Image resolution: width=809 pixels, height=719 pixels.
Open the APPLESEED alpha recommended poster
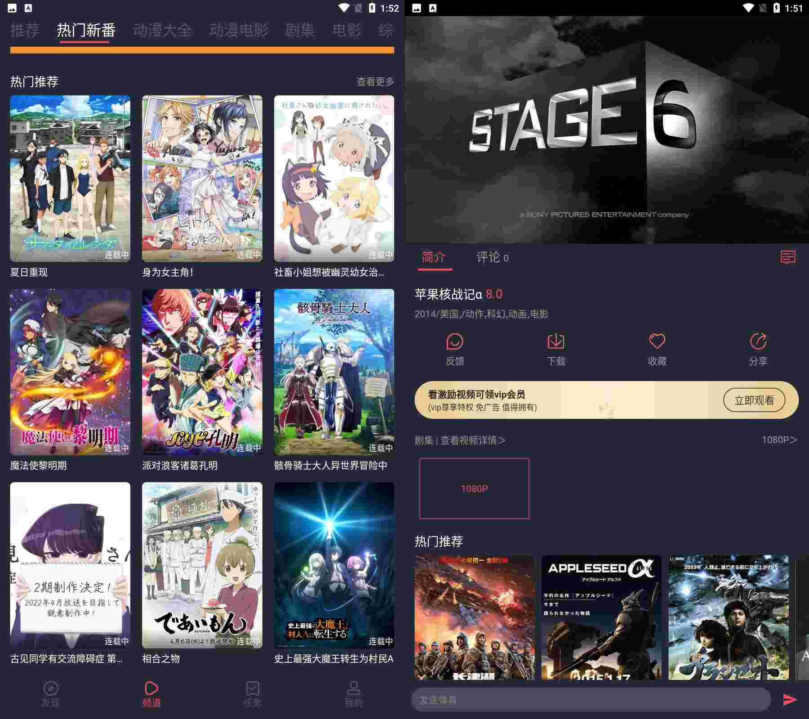coord(601,617)
